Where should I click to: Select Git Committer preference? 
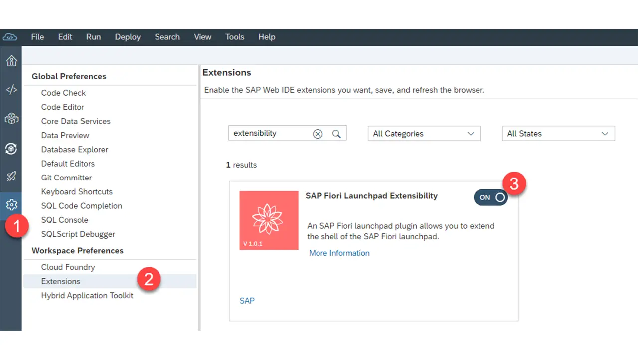67,178
